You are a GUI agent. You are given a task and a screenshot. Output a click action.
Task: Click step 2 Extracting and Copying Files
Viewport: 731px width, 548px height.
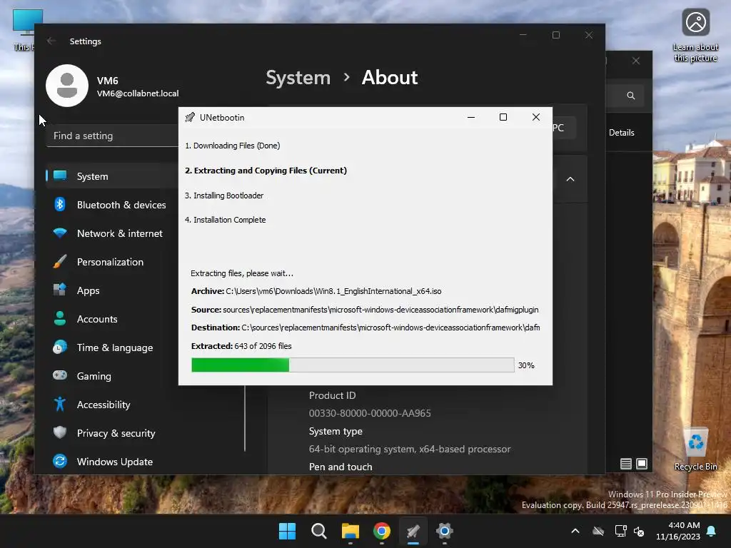point(266,171)
